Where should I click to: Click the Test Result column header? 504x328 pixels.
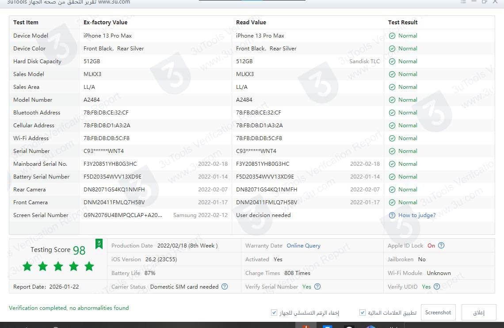coord(402,23)
